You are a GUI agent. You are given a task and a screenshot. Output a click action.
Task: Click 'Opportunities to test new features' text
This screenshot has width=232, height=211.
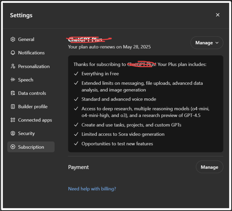pyautogui.click(x=117, y=144)
